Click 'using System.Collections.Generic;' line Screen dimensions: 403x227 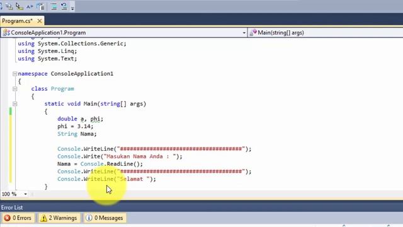point(72,44)
